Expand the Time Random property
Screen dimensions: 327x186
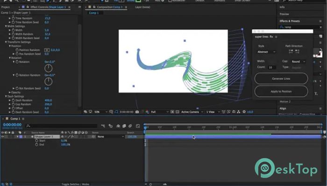tap(10, 18)
